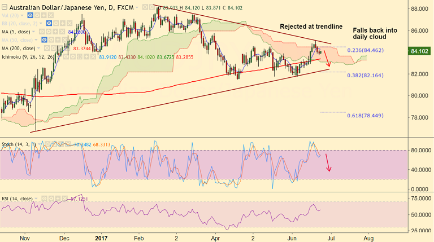Viewport: 434px width, 242px height.
Task: Remove MA (5, close) indicator with X
Action: 62,32
